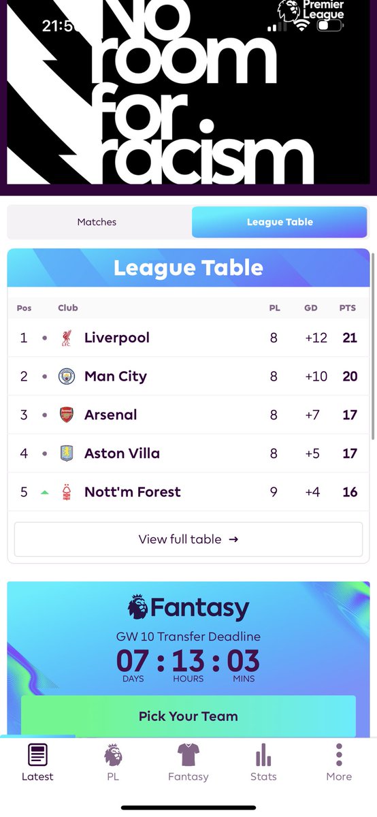Image resolution: width=377 pixels, height=817 pixels.
Task: Tap the Aston Villa club crest
Action: point(66,453)
